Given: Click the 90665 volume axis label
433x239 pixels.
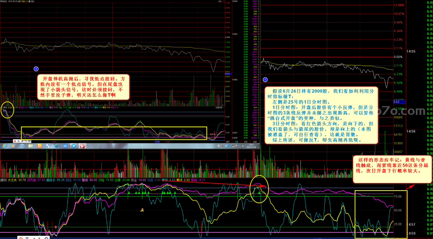Looking at the screenshot, I should pos(398,117).
